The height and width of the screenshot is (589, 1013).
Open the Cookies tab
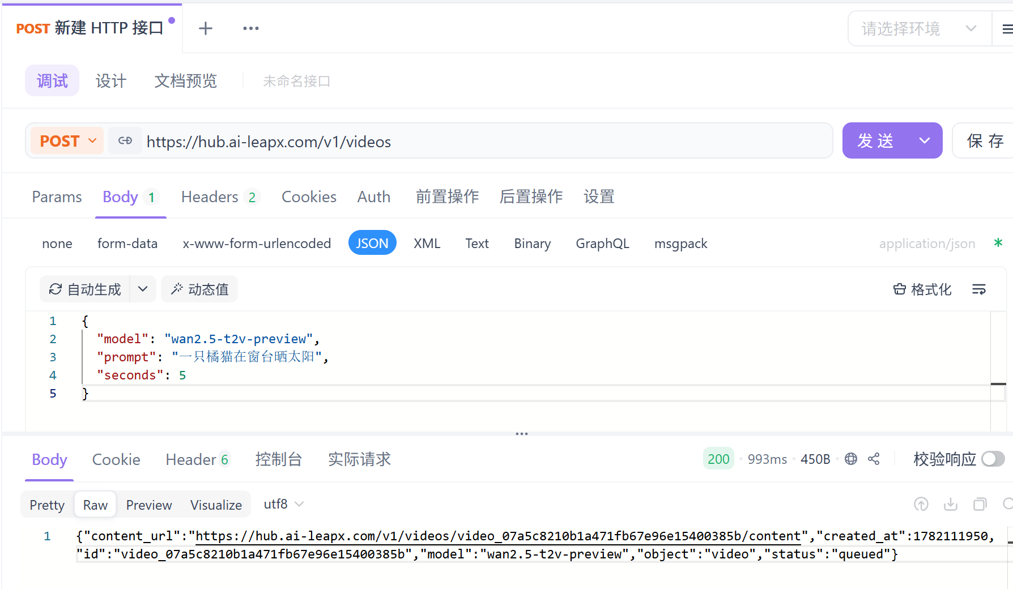(x=309, y=197)
